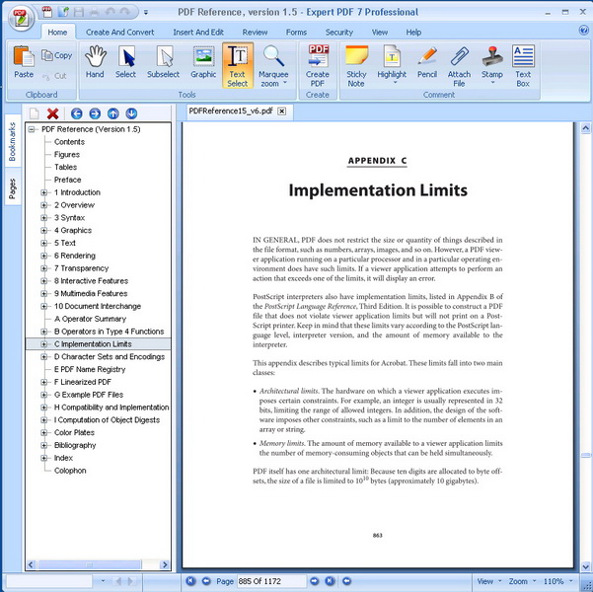Add a Sticky Note comment
This screenshot has width=593, height=592.
pos(356,65)
